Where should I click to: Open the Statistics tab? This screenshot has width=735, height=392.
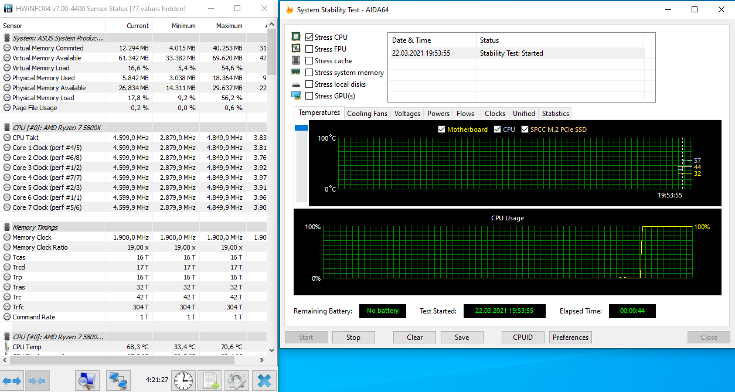coord(555,114)
